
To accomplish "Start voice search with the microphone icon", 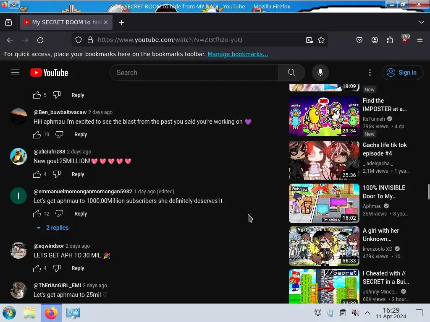I will [x=320, y=73].
